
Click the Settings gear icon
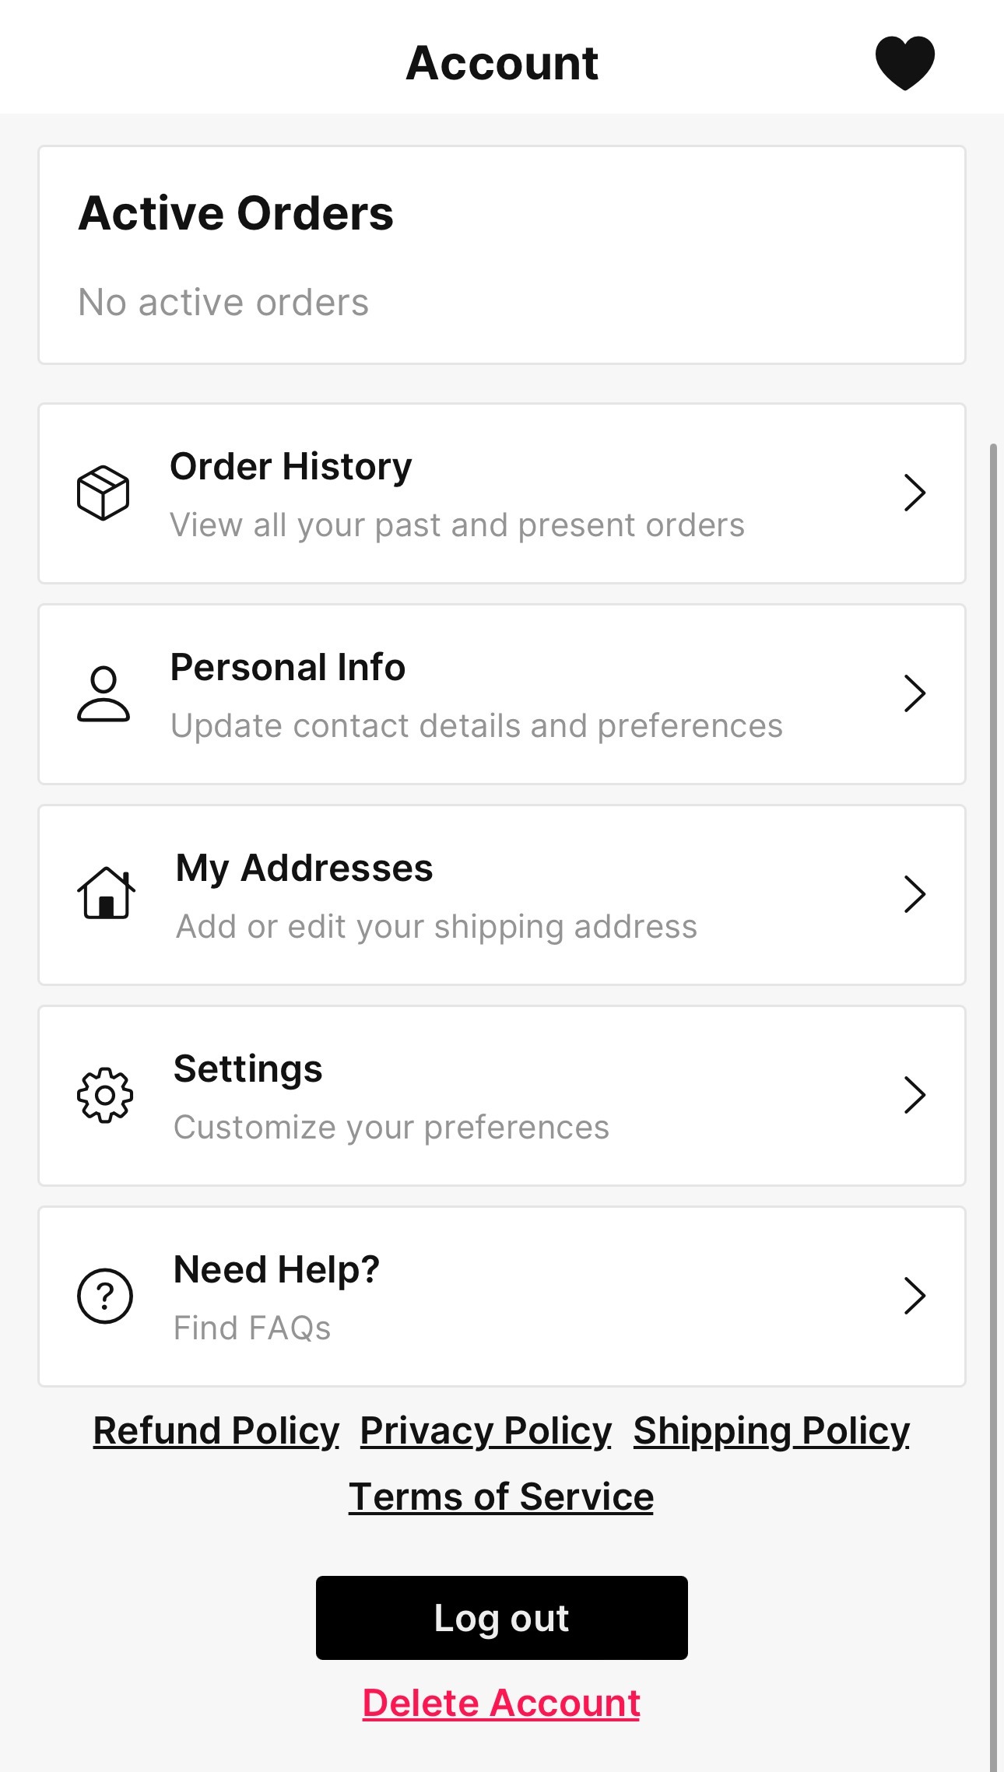pyautogui.click(x=105, y=1095)
